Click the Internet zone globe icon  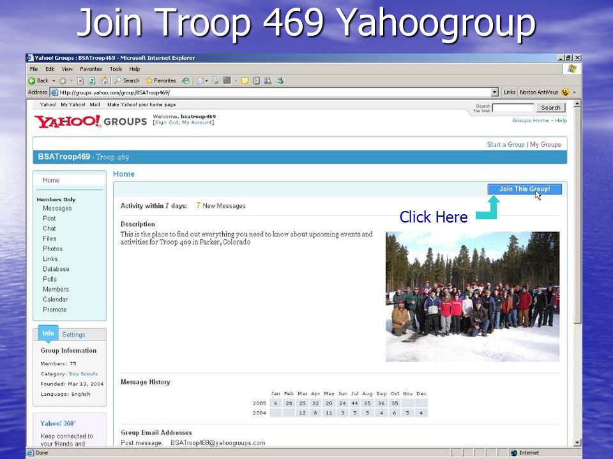(514, 453)
